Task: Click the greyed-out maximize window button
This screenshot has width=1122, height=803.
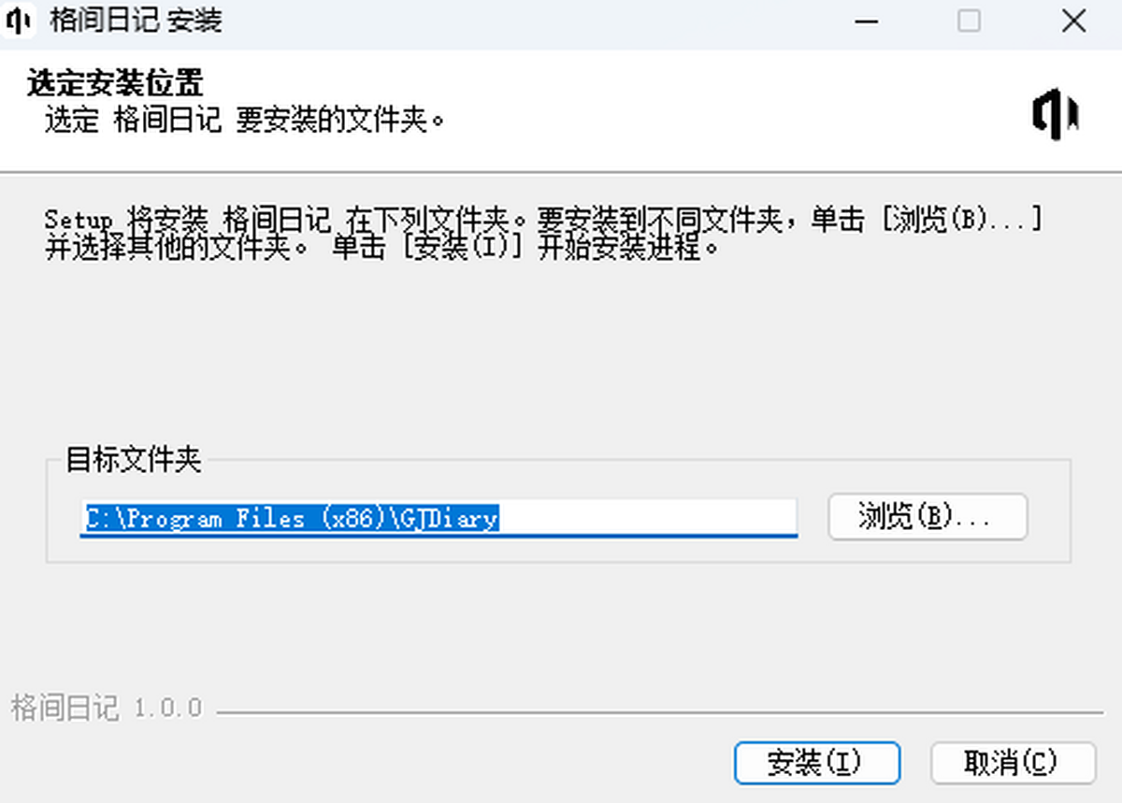Action: (x=970, y=21)
